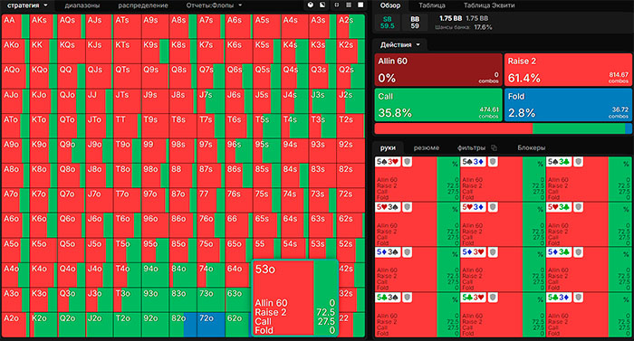The height and width of the screenshot is (341, 634).
Task: Switch to the striped rows layout icon
Action: tap(349, 5)
